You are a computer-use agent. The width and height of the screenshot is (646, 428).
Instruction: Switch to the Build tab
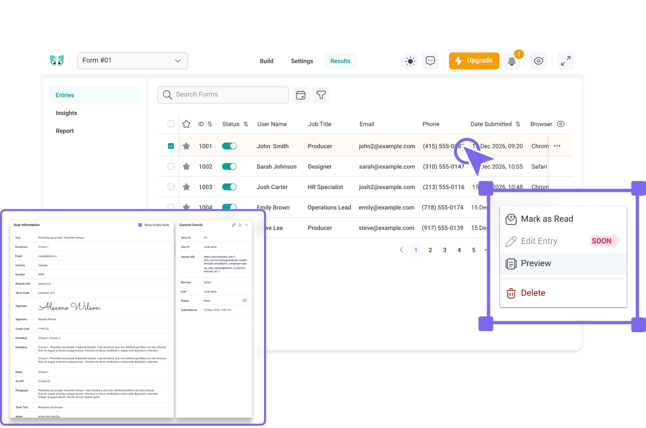[x=267, y=61]
